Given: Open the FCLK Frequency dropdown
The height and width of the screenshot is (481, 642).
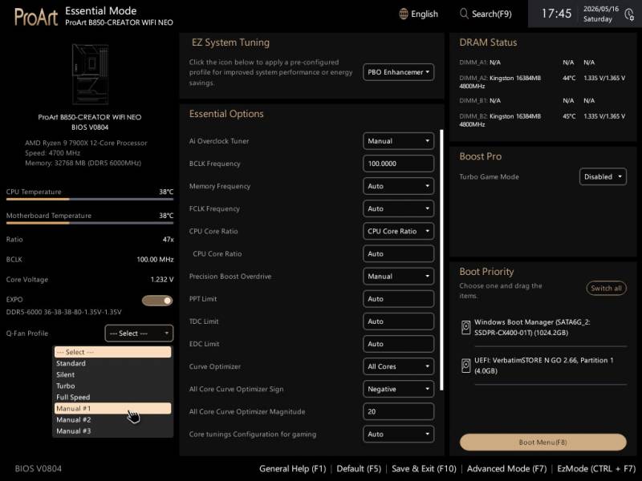Looking at the screenshot, I should (398, 208).
